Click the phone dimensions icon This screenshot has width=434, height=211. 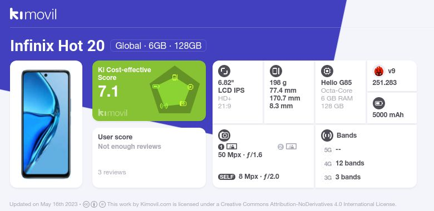click(x=275, y=71)
